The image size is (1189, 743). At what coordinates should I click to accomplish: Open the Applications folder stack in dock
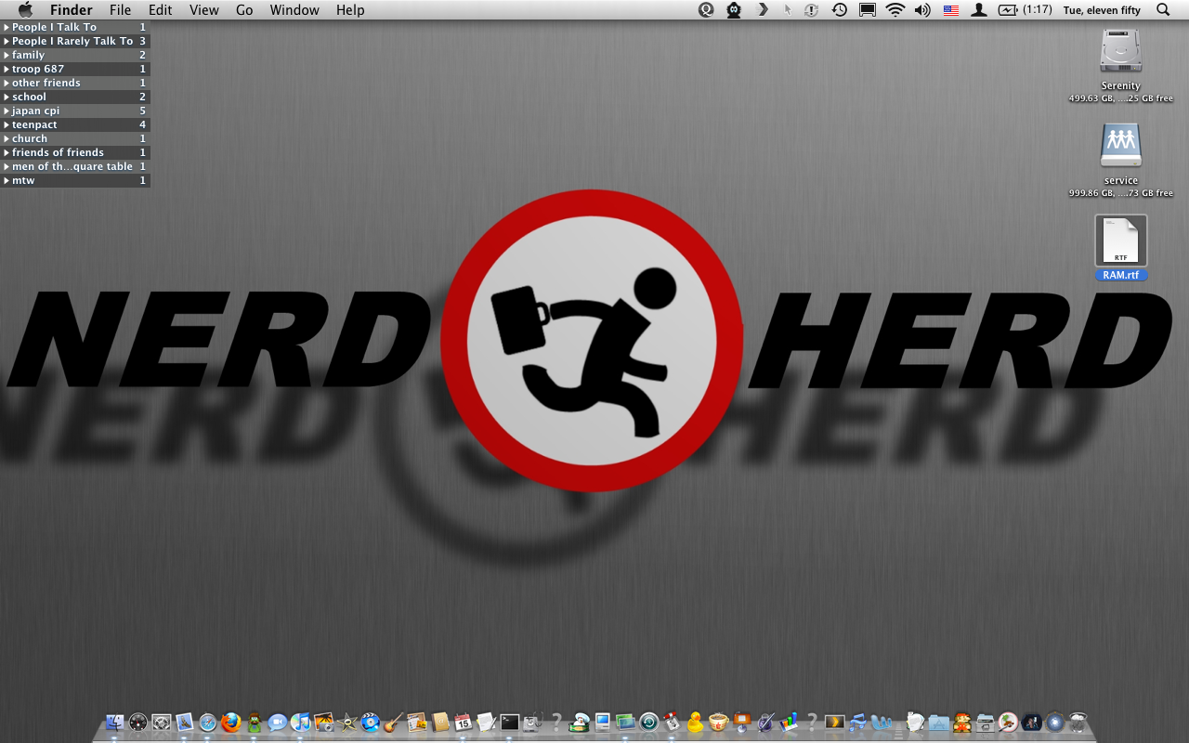[939, 722]
